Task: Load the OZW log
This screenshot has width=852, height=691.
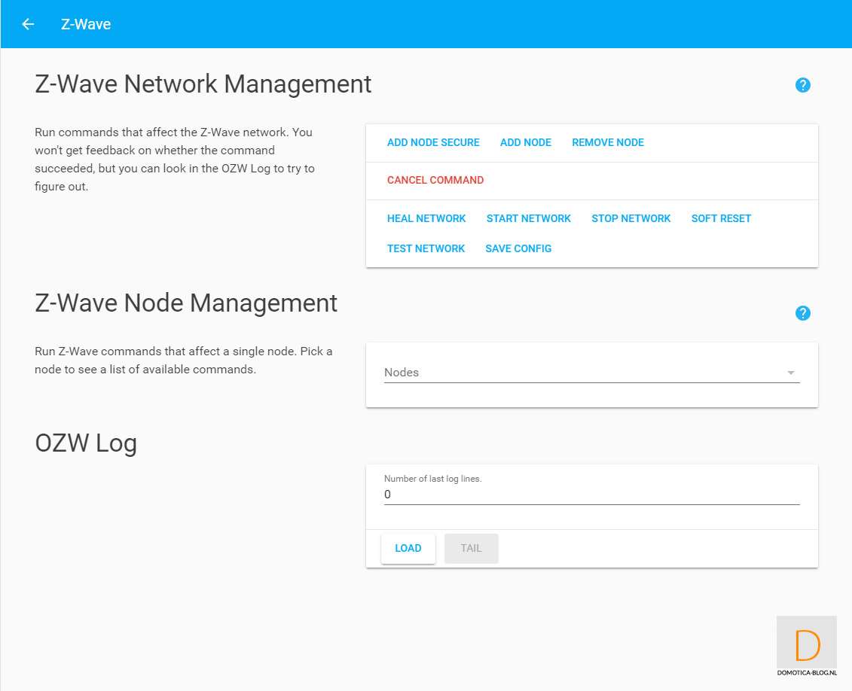Action: pos(408,548)
